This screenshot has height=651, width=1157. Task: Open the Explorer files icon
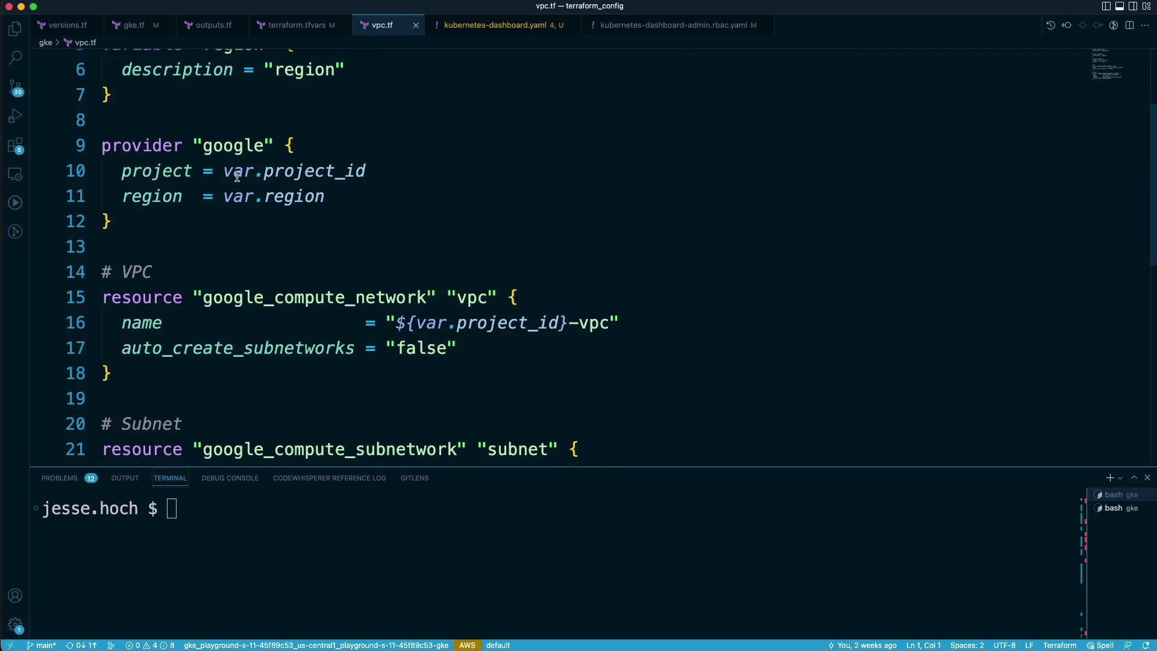pyautogui.click(x=16, y=29)
